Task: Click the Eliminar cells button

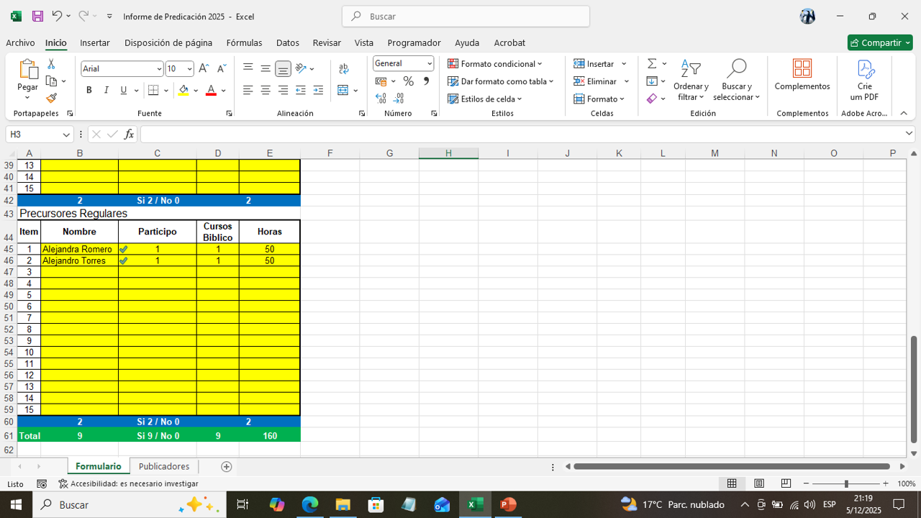Action: pyautogui.click(x=596, y=81)
